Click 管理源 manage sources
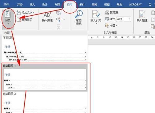 (111, 13)
